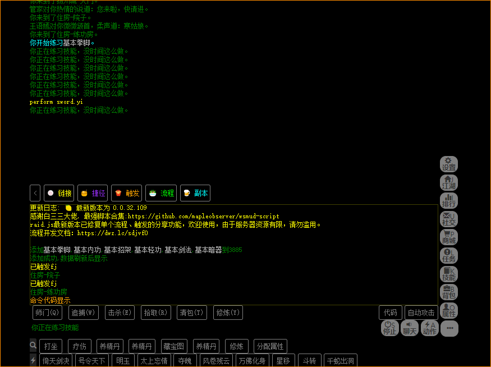Switch to the 捷径 tab

pyautogui.click(x=93, y=193)
